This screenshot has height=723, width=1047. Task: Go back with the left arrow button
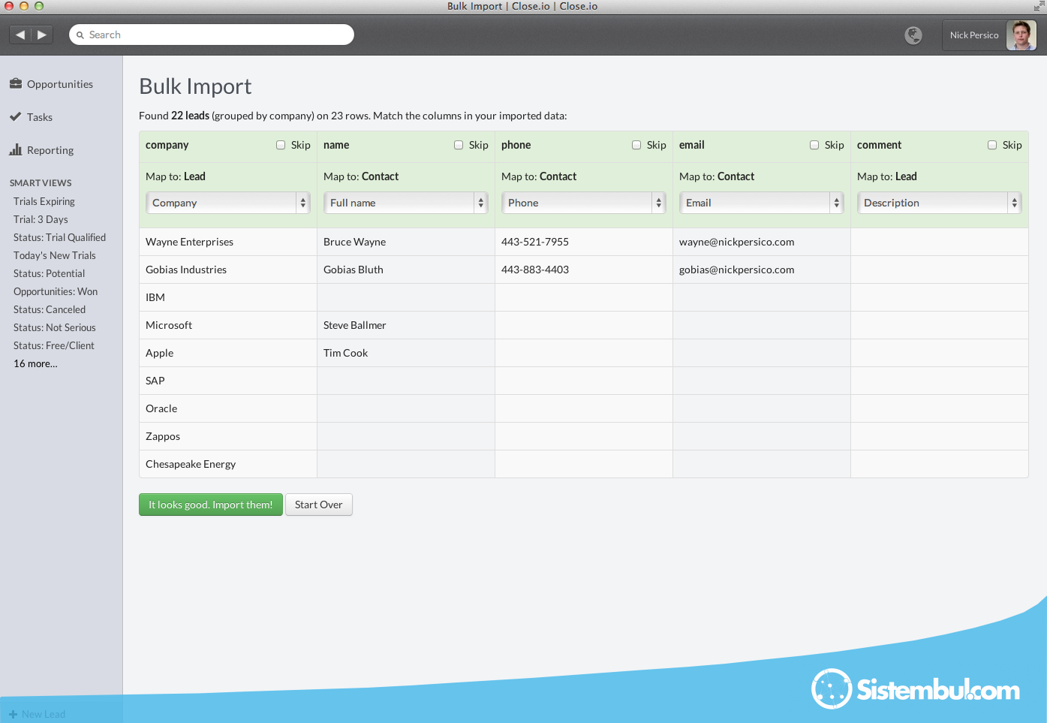click(20, 35)
